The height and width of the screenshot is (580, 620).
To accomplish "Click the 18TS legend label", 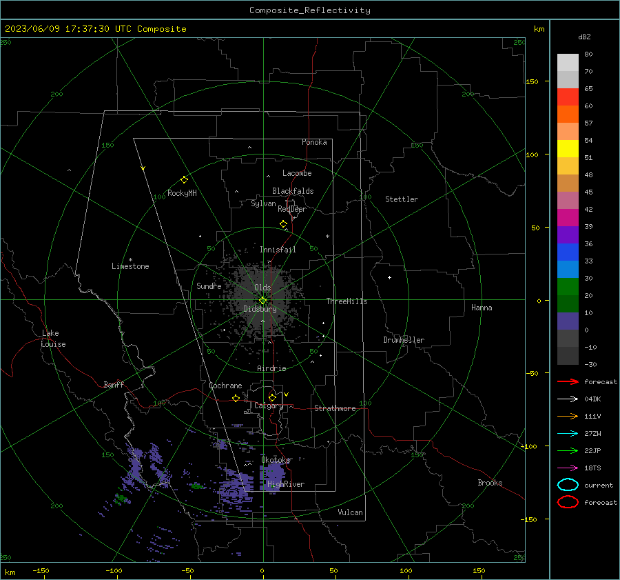I will 592,468.
